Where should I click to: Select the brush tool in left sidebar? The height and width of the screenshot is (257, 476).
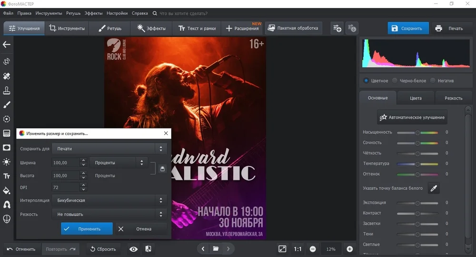tap(7, 105)
